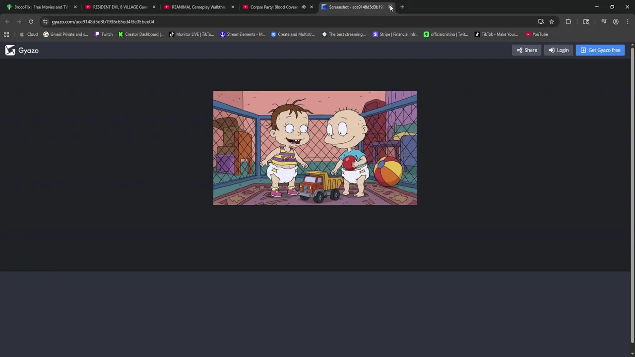The image size is (635, 357).
Task: Switch to the BrocoFlix tab
Action: [x=41, y=7]
